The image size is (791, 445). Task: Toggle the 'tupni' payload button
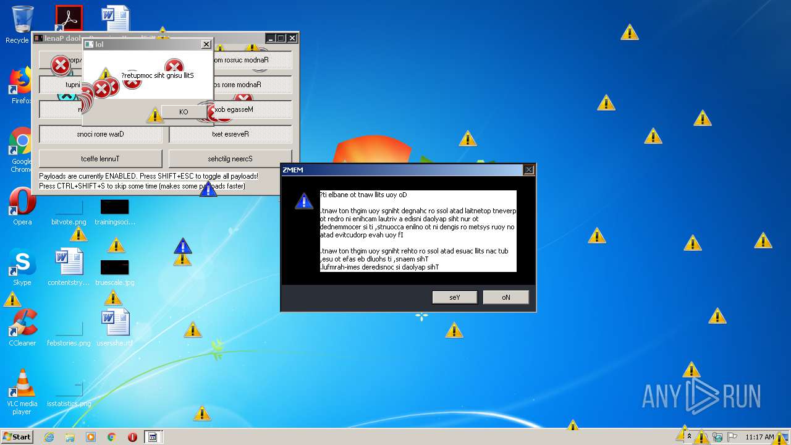[62, 85]
